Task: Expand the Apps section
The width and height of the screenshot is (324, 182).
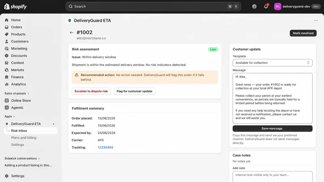Action: point(9,116)
